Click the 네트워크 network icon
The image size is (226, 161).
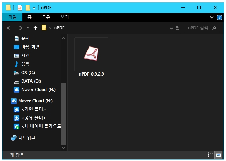pos(14,138)
